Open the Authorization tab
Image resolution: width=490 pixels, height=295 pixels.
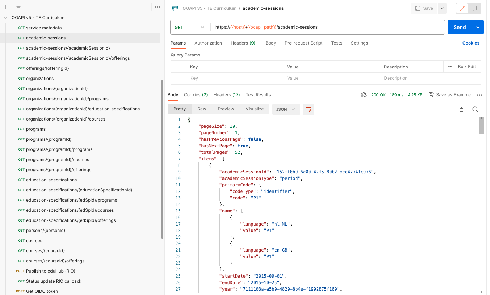(x=208, y=43)
